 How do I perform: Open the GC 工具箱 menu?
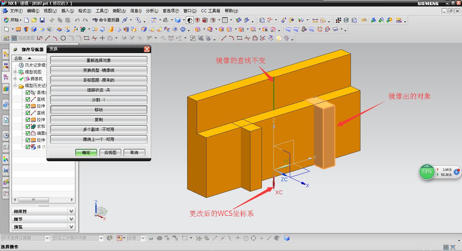(x=211, y=11)
